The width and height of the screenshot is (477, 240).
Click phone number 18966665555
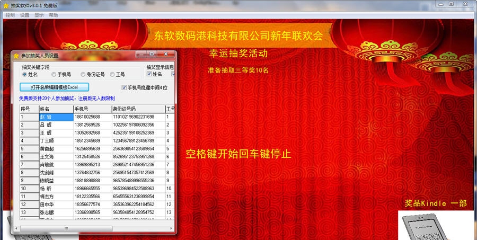coord(93,189)
